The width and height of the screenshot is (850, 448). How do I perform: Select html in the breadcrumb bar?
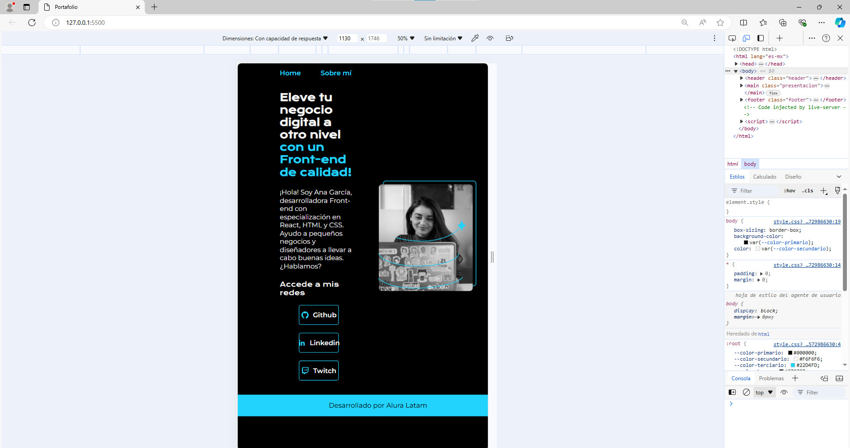point(733,164)
